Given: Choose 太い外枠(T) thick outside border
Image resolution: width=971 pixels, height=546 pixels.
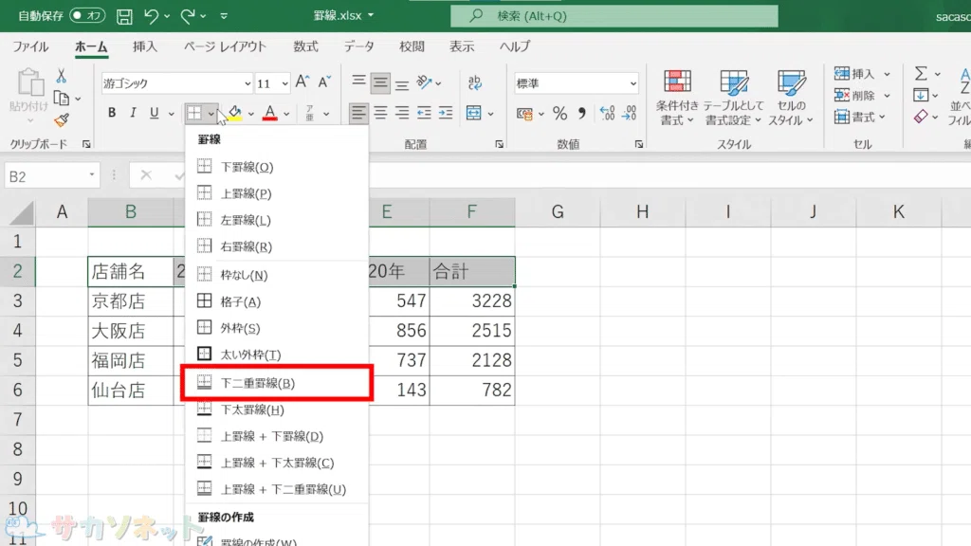Looking at the screenshot, I should pyautogui.click(x=277, y=355).
